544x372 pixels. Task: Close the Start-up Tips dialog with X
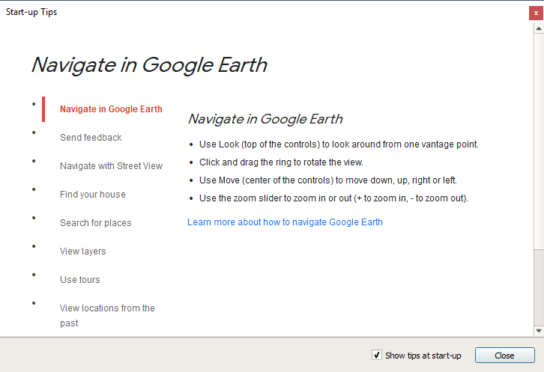(x=536, y=13)
